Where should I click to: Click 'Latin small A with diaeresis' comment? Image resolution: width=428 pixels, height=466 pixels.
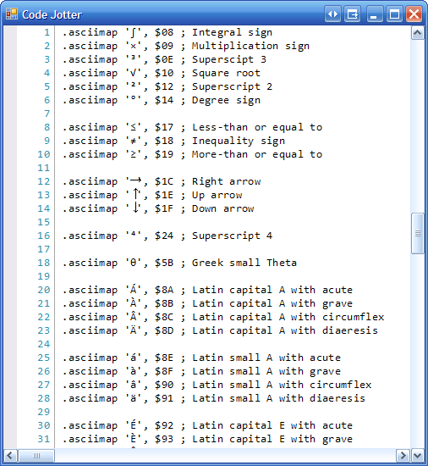pyautogui.click(x=278, y=398)
